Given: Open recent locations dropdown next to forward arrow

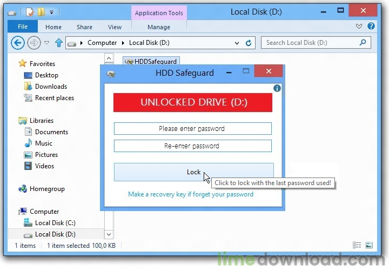Looking at the screenshot, I should [46, 43].
